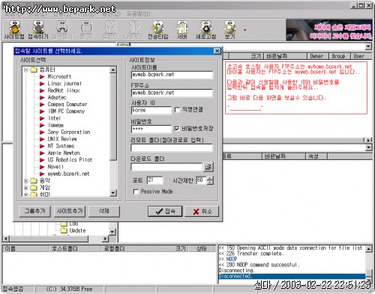This screenshot has height=294, width=375.
Task: Increase the 시간제한 timeout spinner value
Action: click(x=211, y=178)
